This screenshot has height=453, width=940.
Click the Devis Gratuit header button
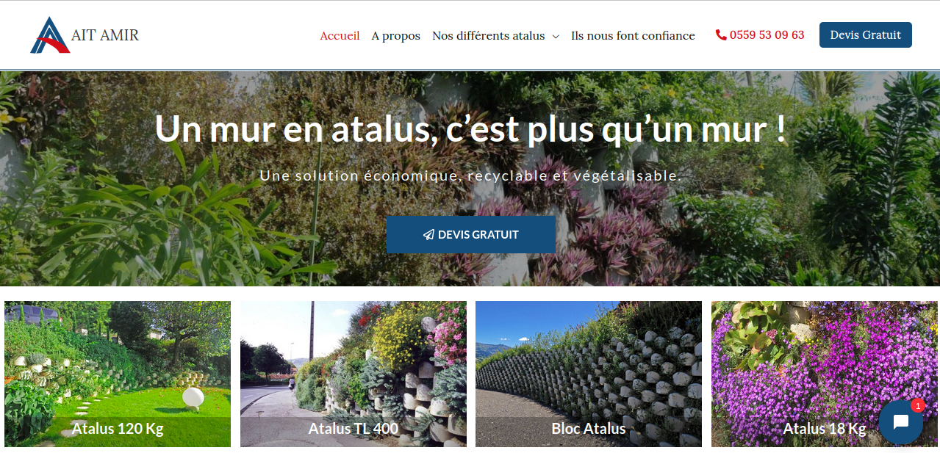(866, 35)
